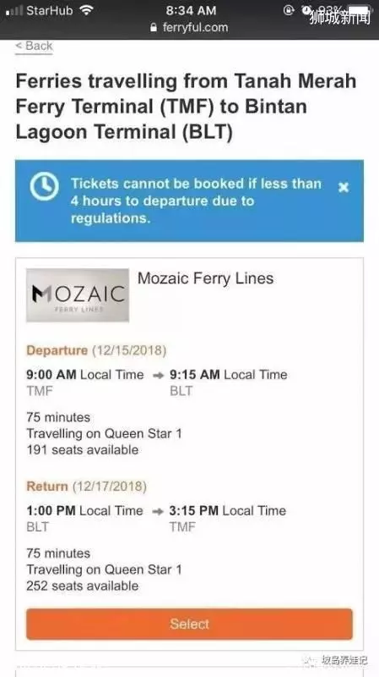Tap the Departure date label

96,350
